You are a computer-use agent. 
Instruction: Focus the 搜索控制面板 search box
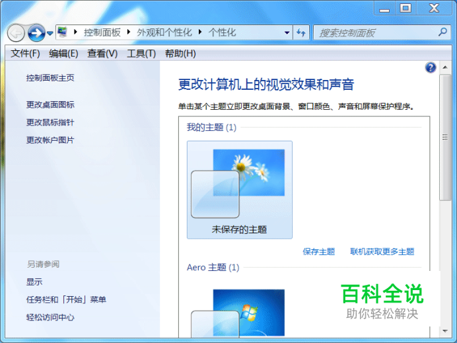pyautogui.click(x=376, y=32)
